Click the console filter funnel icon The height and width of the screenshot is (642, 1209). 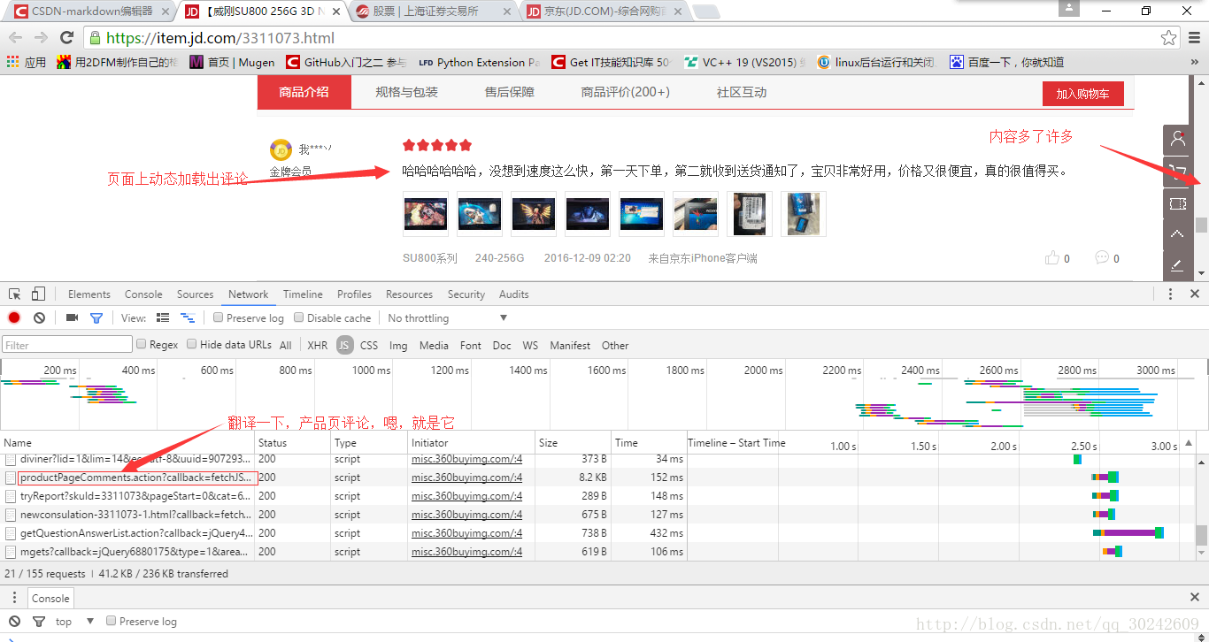(x=39, y=622)
